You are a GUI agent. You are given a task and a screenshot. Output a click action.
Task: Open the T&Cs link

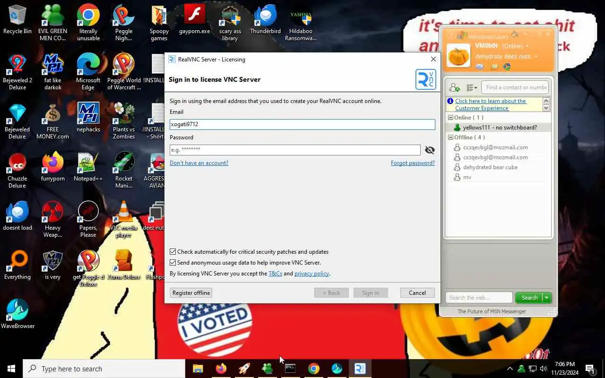(x=275, y=274)
